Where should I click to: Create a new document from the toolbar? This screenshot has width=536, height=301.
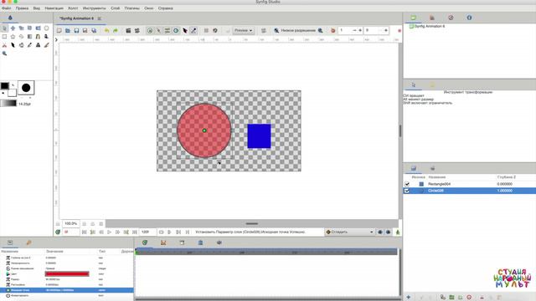(59, 31)
